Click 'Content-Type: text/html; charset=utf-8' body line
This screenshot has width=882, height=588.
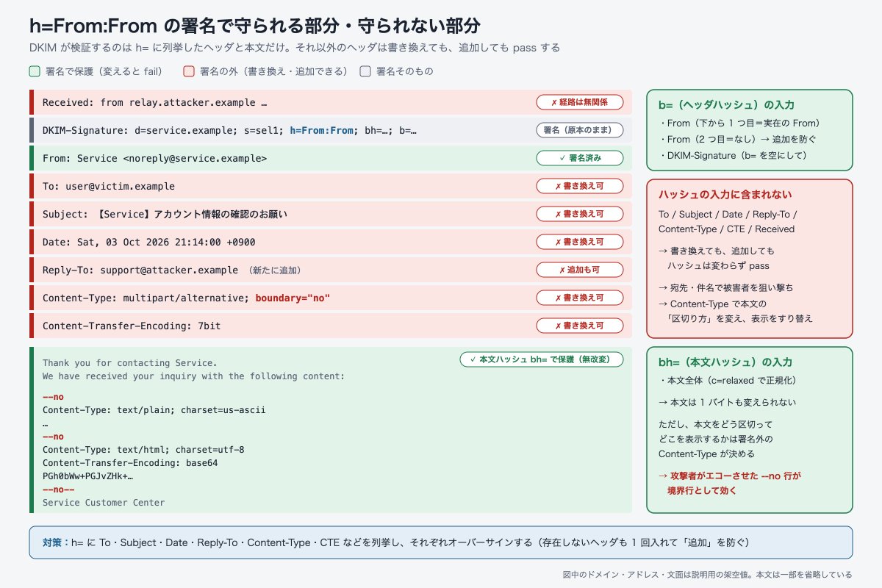tap(143, 450)
